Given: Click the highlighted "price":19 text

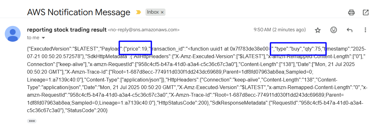Looking at the screenshot, I should pyautogui.click(x=135, y=49).
